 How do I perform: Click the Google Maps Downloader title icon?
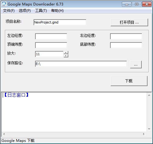(x=4, y=4)
